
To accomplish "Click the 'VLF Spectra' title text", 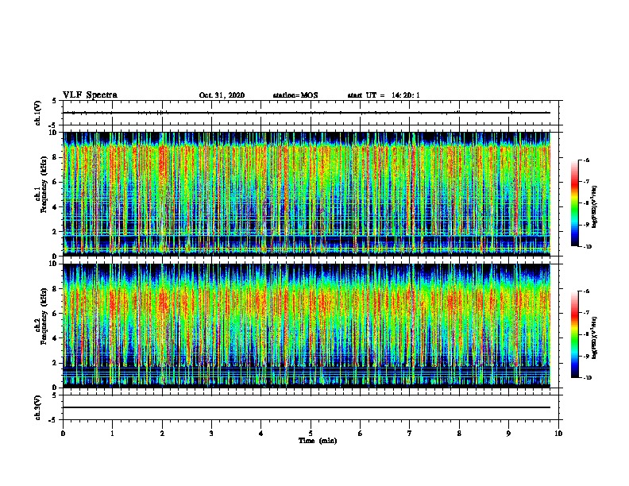I will [90, 95].
